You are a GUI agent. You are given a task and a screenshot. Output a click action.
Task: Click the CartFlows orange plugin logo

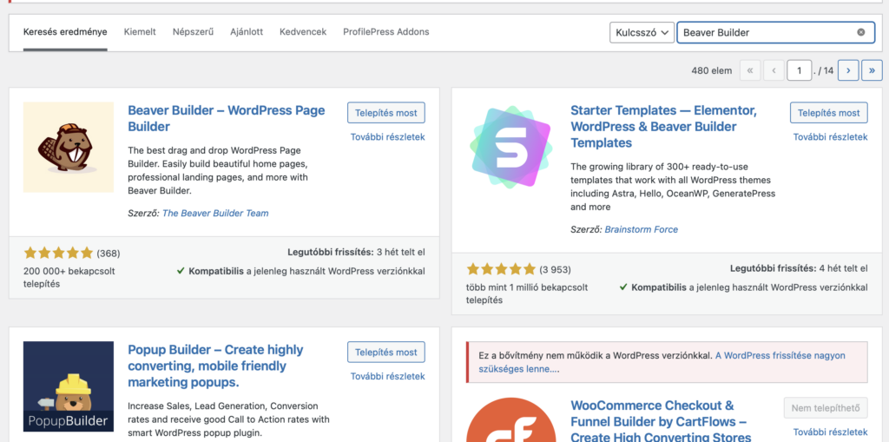(x=510, y=420)
